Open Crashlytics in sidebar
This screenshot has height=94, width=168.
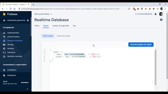12,70
